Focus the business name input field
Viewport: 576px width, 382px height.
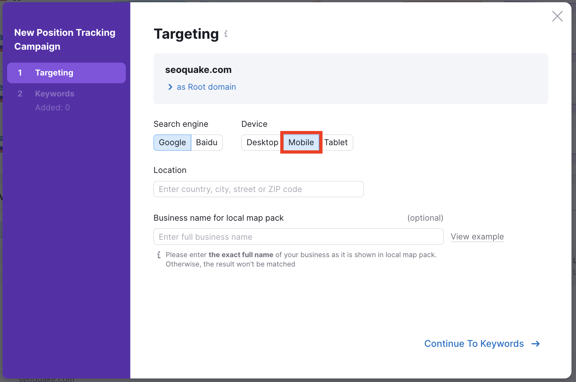[299, 237]
